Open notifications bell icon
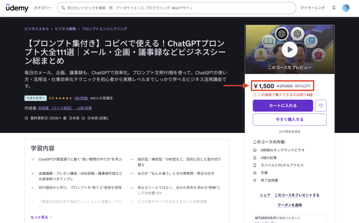 (334, 8)
